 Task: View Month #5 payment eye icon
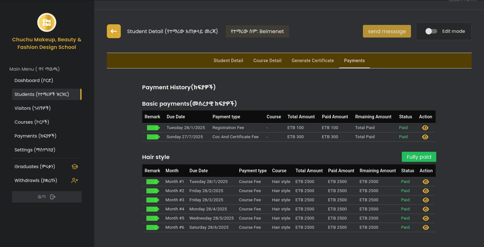click(426, 218)
